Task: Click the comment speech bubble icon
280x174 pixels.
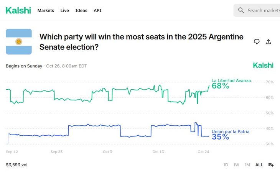Action: (257, 42)
